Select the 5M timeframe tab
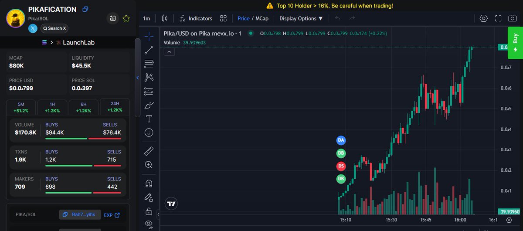This screenshot has height=231, width=523. tap(21, 107)
